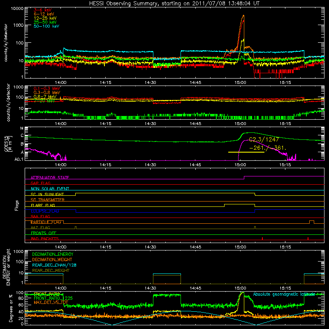Image resolution: width=329 pixels, height=329 pixels.
Task: Click the ATTENUATOR_STATE step up near 15:01
Action: [x=244, y=178]
